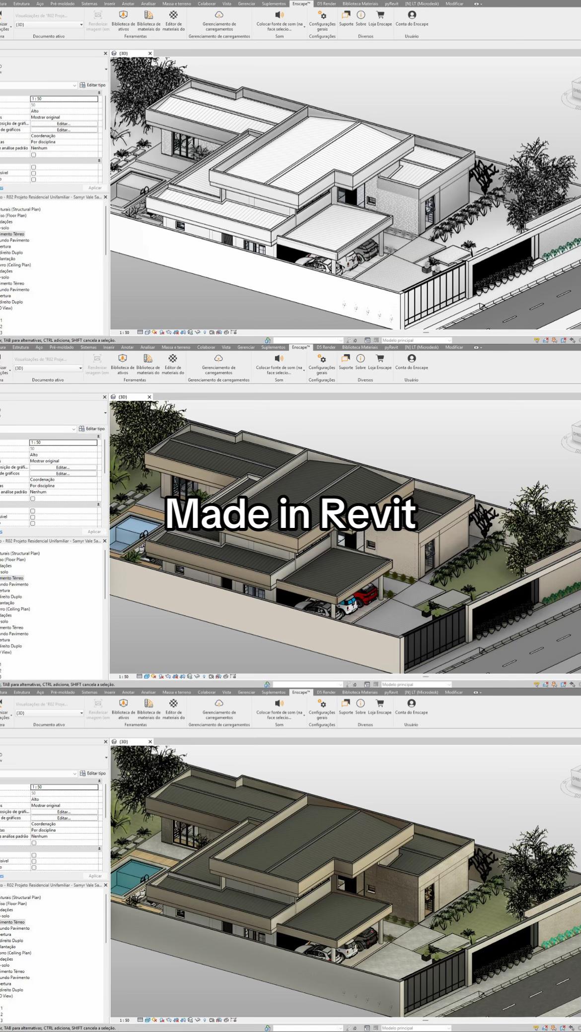Click Conta do Enscape in the 'Made in Revit' window

coord(411,362)
